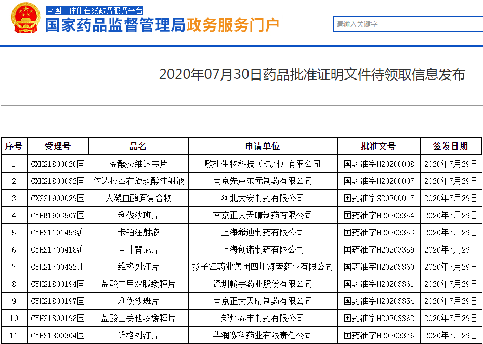This screenshot has width=483, height=344.
Task: Click 维格列汀片 in row 11
Action: pyautogui.click(x=138, y=335)
